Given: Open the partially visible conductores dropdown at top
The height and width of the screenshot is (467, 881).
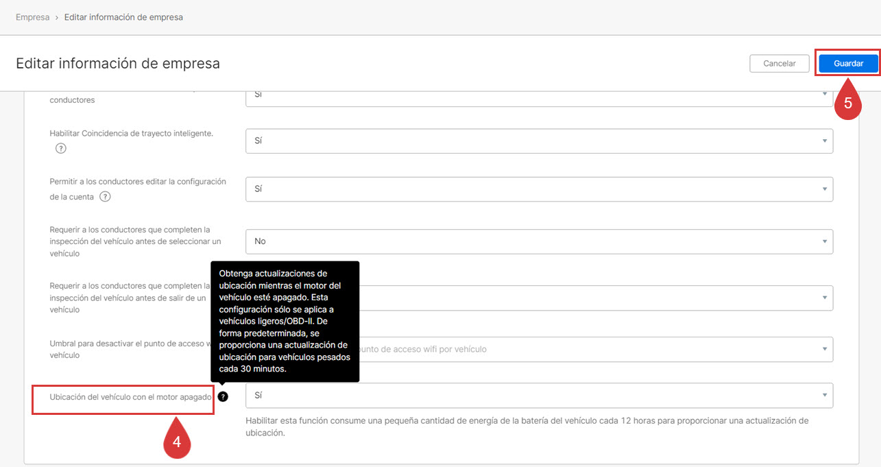Looking at the screenshot, I should pos(540,99).
